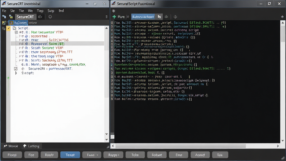286x161 pixels.
Task: Open the 'Siap' menu in menu bar
Action: [x=51, y=11]
